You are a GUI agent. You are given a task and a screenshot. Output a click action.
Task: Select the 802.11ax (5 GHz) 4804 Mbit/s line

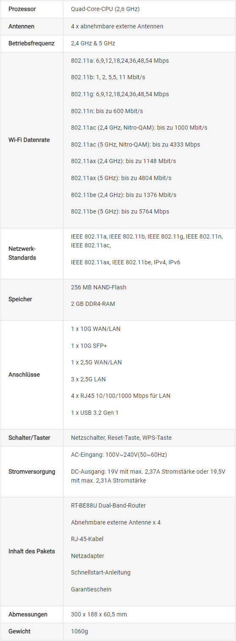(x=121, y=178)
